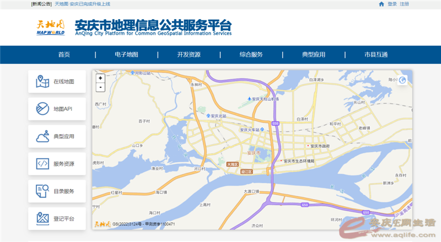Click the 地图API icon in the sidebar
Viewport: 441px width, 242px height.
click(42, 109)
